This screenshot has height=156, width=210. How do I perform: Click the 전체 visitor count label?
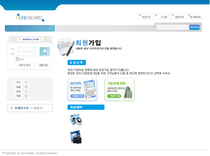click(x=18, y=96)
